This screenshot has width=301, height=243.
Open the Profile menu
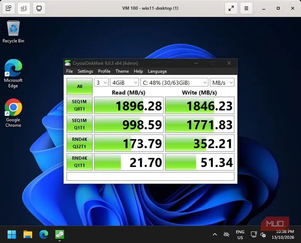[104, 71]
